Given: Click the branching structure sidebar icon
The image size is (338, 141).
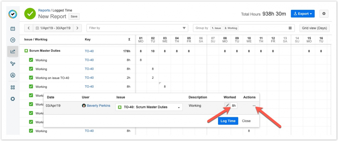Looking at the screenshot, I should coord(13,64).
